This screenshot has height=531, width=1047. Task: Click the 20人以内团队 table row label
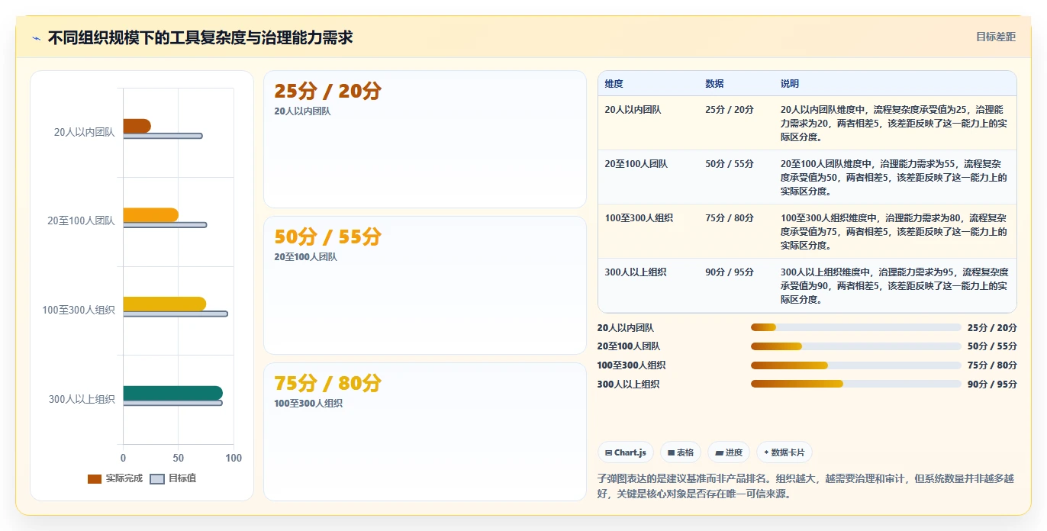pos(633,110)
